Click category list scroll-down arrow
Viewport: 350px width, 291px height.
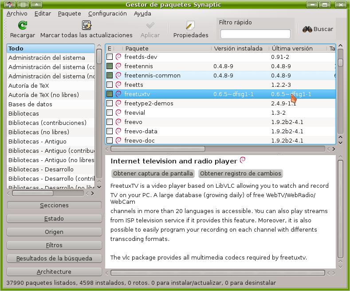[99, 187]
